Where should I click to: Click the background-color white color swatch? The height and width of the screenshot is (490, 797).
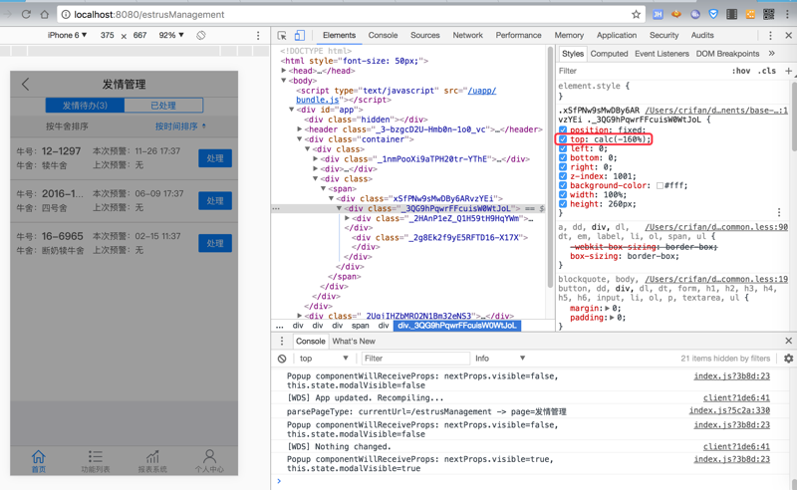pyautogui.click(x=660, y=186)
